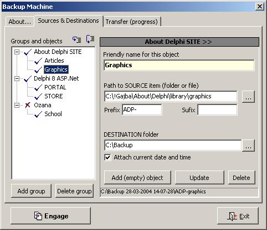The width and height of the screenshot is (267, 230).
Task: Collapse the Ozana group node
Action: (x=17, y=105)
